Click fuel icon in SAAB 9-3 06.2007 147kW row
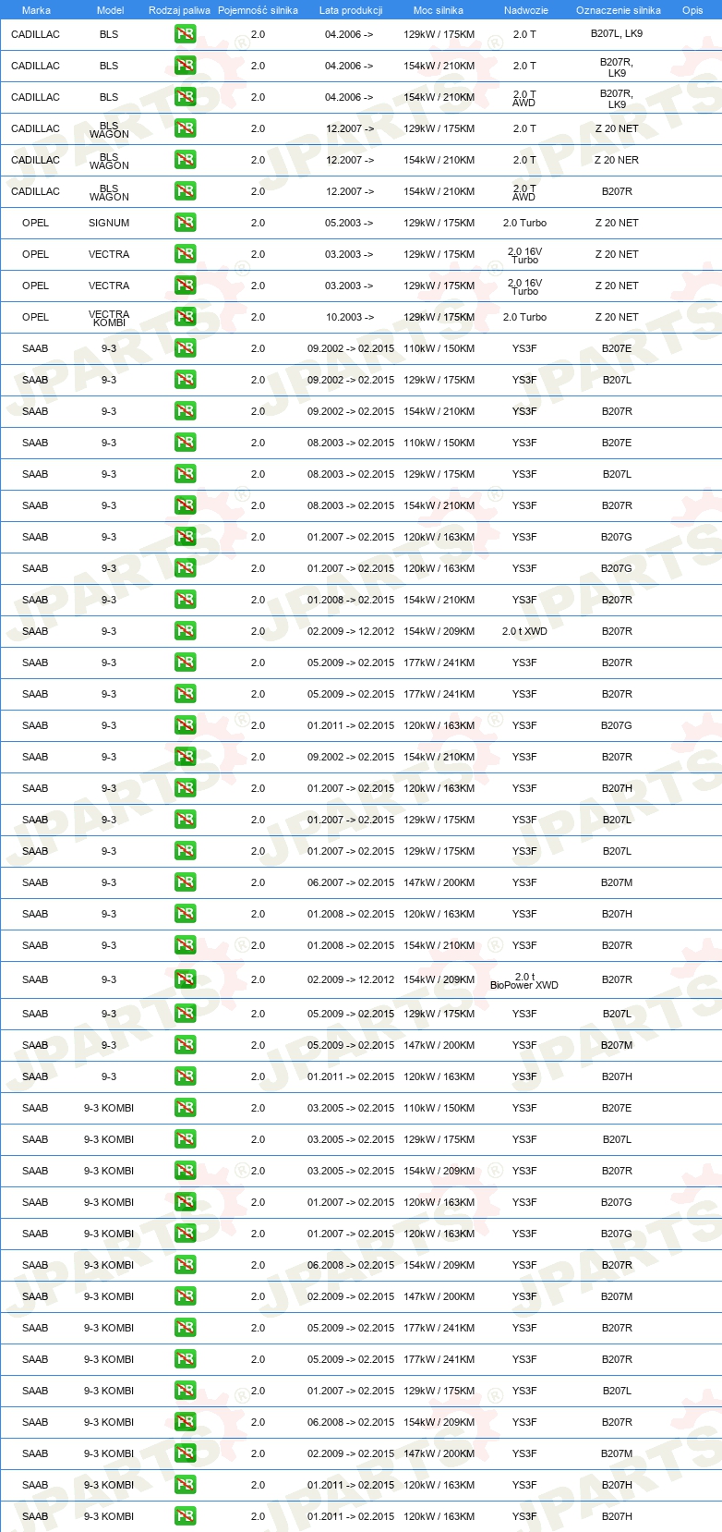Screen dimensions: 722x1532 [x=185, y=882]
